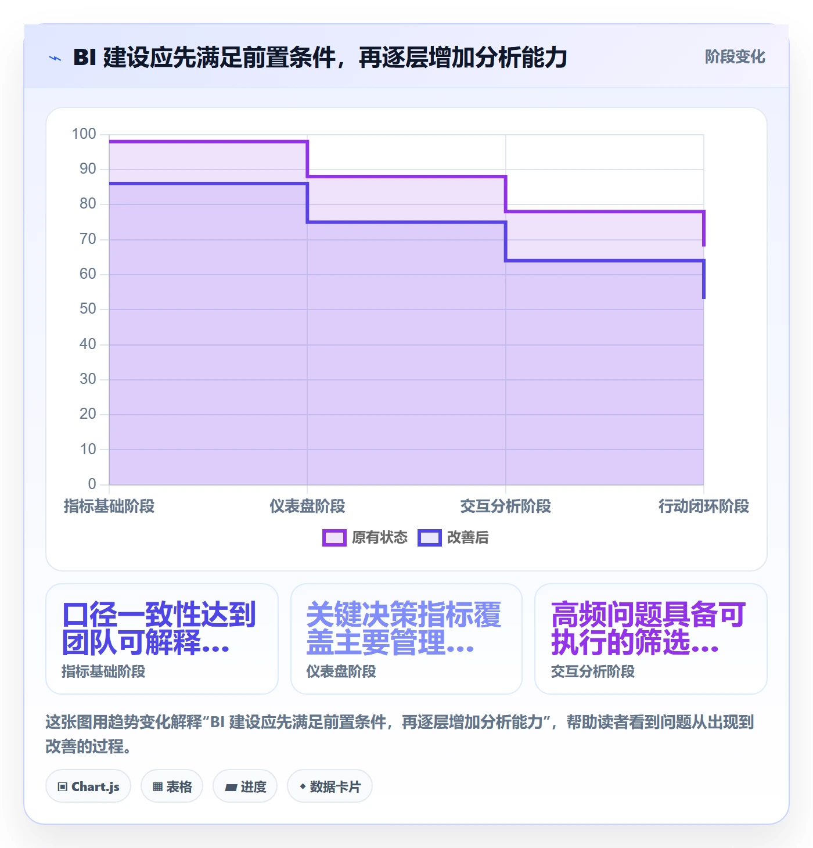Click the card title BI 建设应先满足前置条件

click(x=320, y=58)
